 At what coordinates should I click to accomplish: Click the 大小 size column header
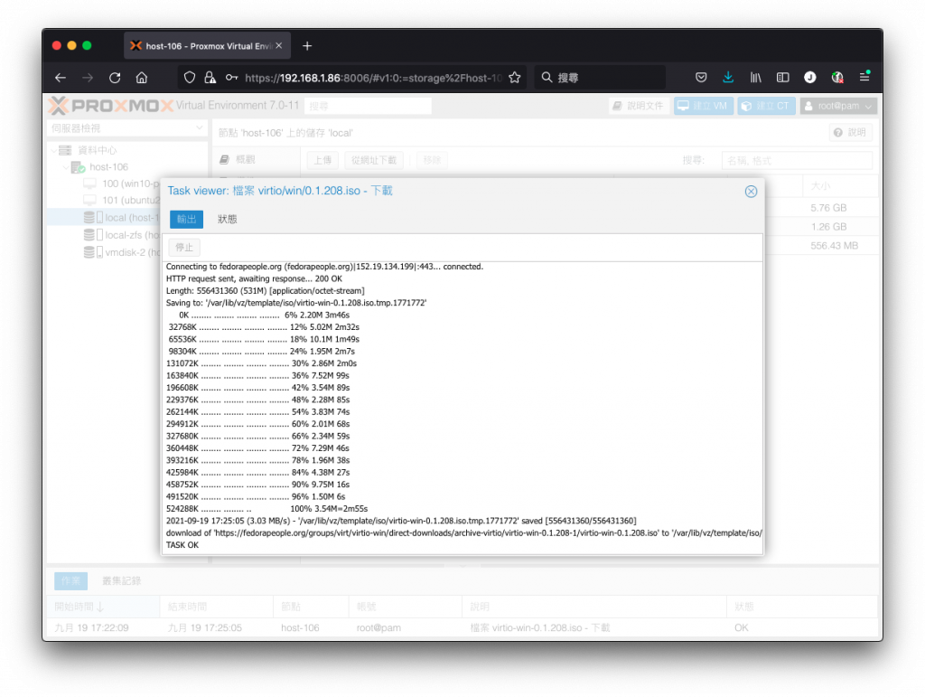pyautogui.click(x=839, y=186)
